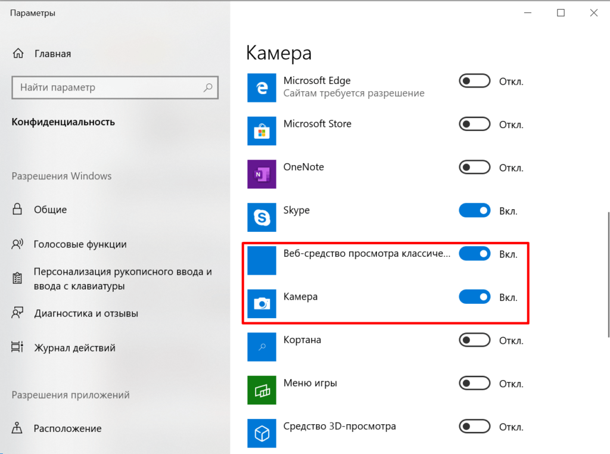Click the Microsoft Edge app icon

coord(262,88)
